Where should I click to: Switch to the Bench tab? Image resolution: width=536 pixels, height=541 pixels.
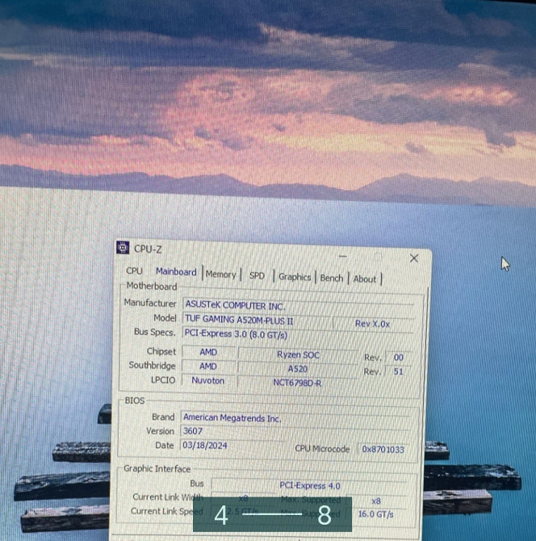coord(331,278)
